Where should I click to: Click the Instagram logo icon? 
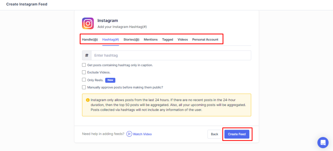tap(88, 23)
